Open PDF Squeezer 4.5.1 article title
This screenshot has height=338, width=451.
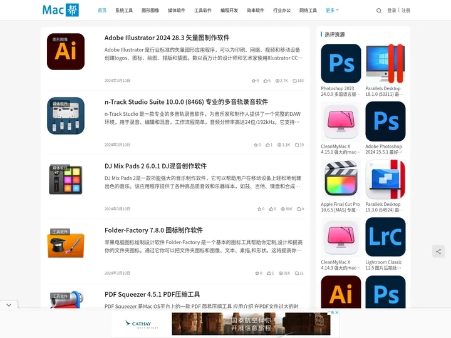(152, 294)
